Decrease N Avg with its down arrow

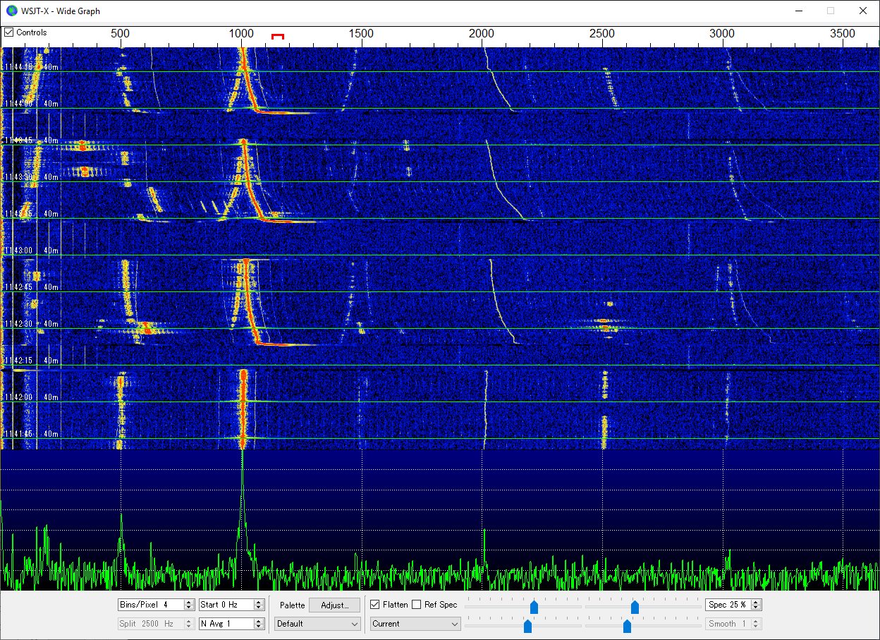pos(259,627)
